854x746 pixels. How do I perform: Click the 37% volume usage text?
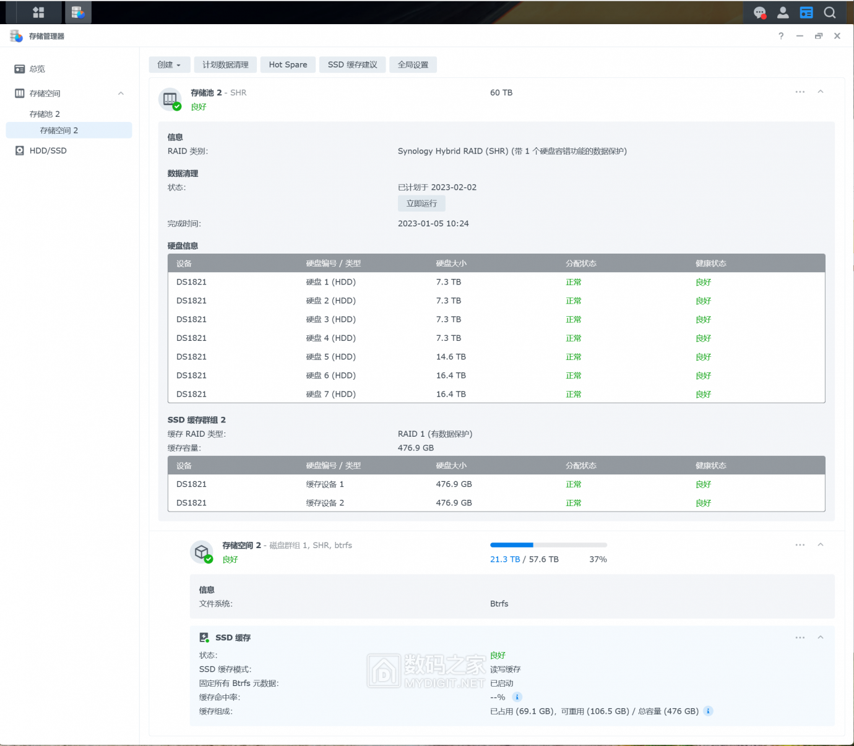point(598,559)
